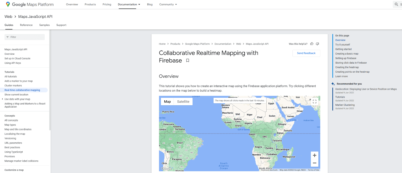Click Maps JavaScript API header breadcrumb
Image resolution: width=402 pixels, height=173 pixels.
pyautogui.click(x=35, y=17)
